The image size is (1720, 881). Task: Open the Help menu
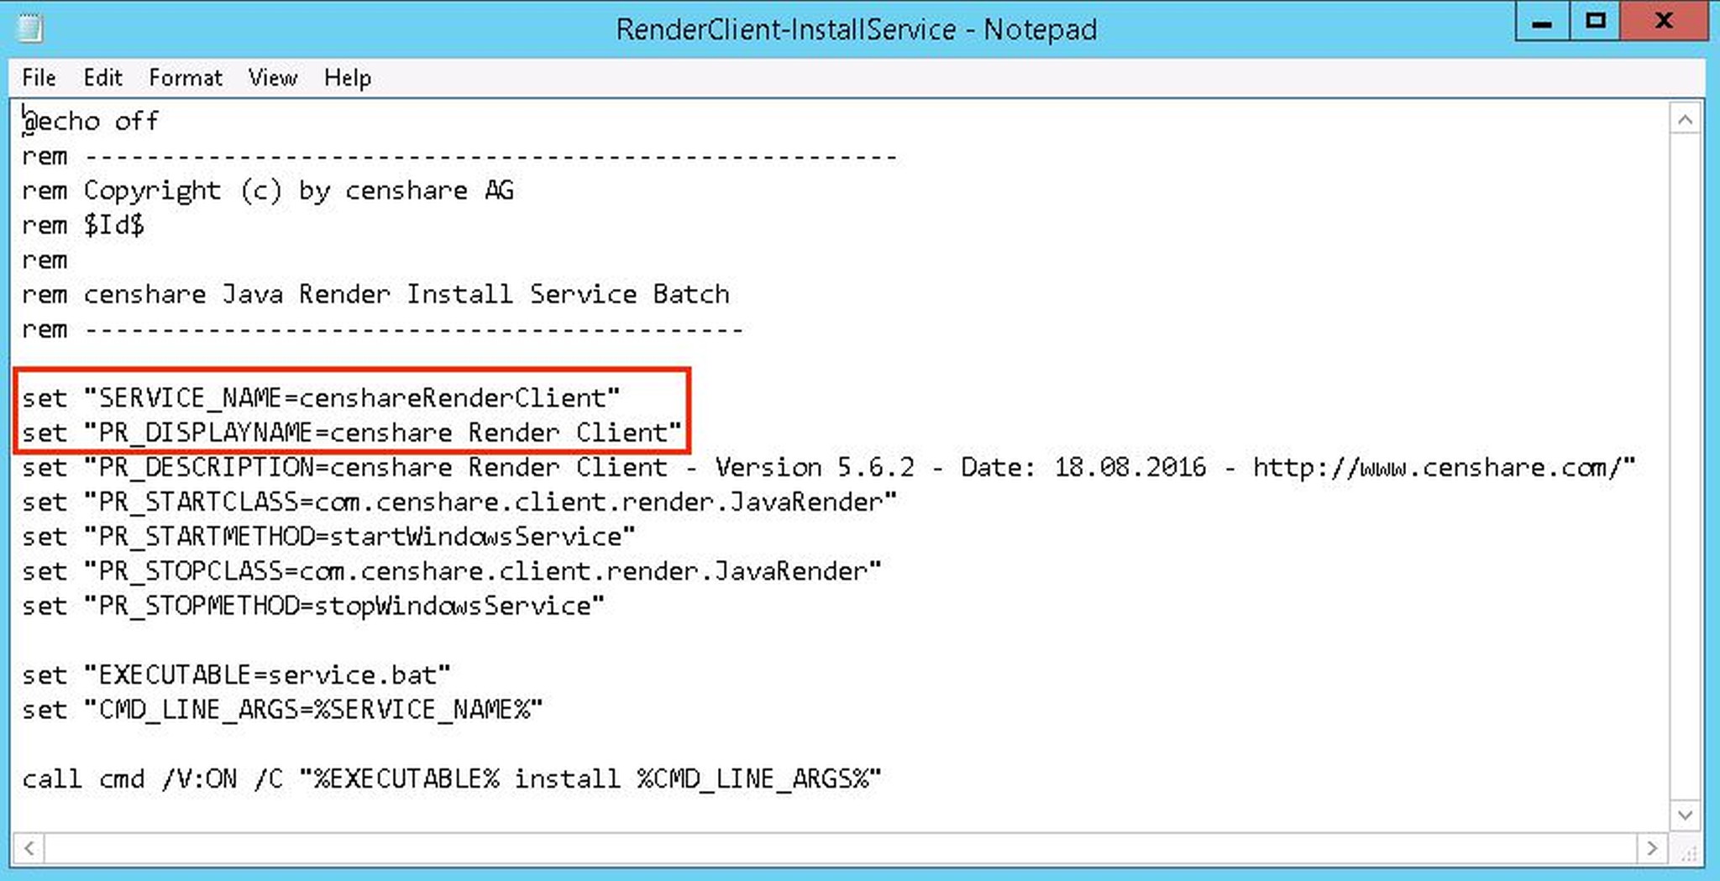(x=347, y=78)
